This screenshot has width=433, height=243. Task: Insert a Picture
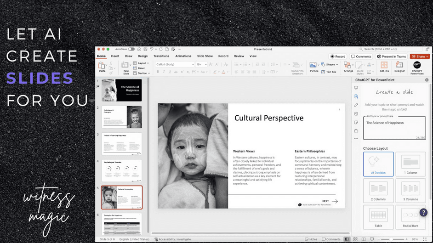[x=313, y=67]
